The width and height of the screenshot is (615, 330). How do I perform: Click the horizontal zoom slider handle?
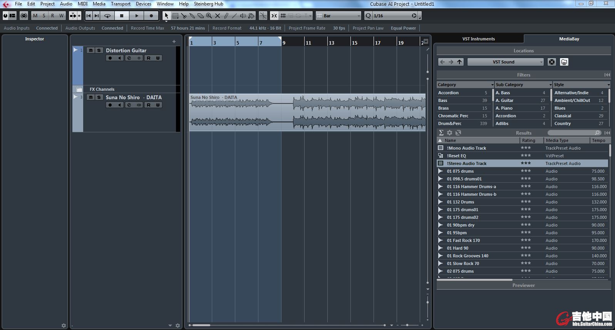tap(407, 325)
